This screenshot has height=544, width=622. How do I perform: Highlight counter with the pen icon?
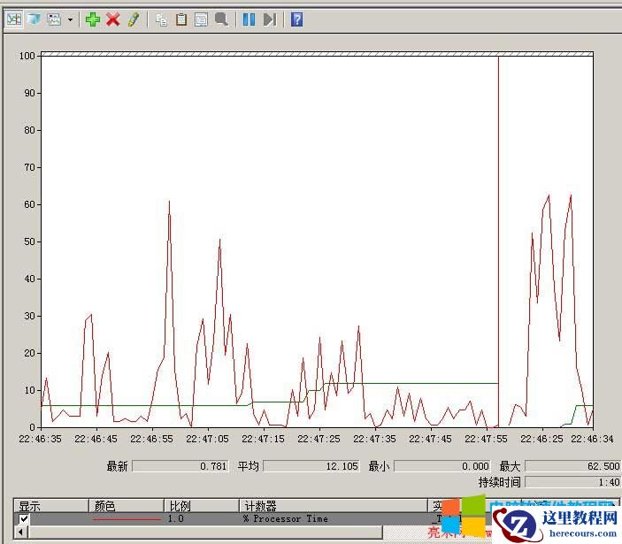point(134,19)
